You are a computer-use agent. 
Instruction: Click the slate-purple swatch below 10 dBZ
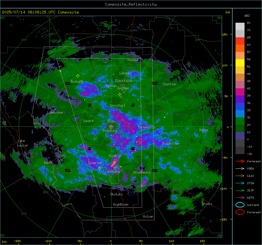240,136
